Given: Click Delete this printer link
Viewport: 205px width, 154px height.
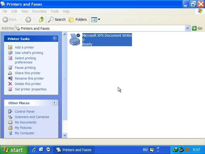Looking at the screenshot, I should coord(28,84).
